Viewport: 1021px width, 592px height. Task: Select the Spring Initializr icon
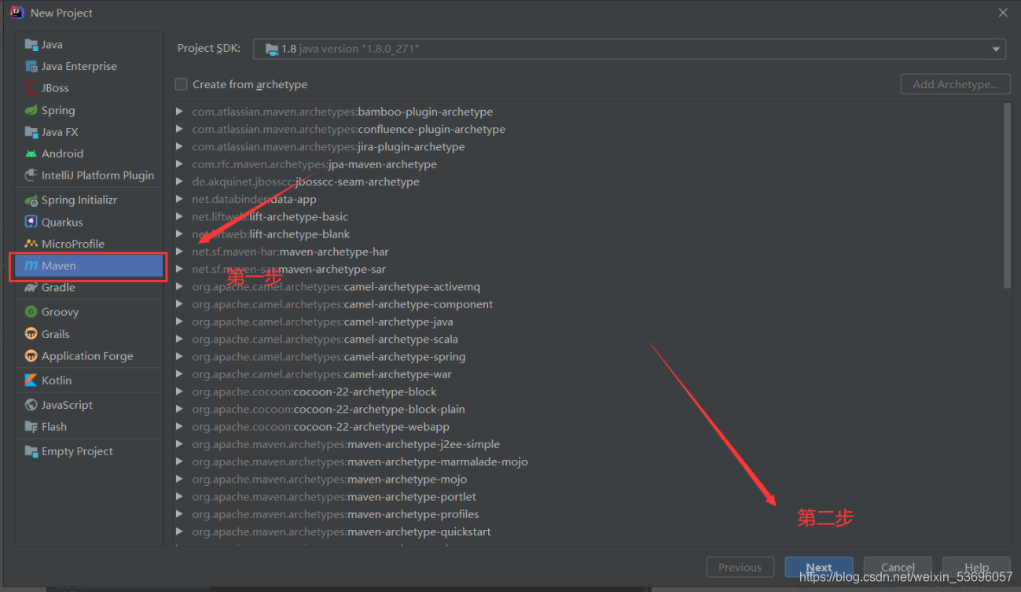31,200
